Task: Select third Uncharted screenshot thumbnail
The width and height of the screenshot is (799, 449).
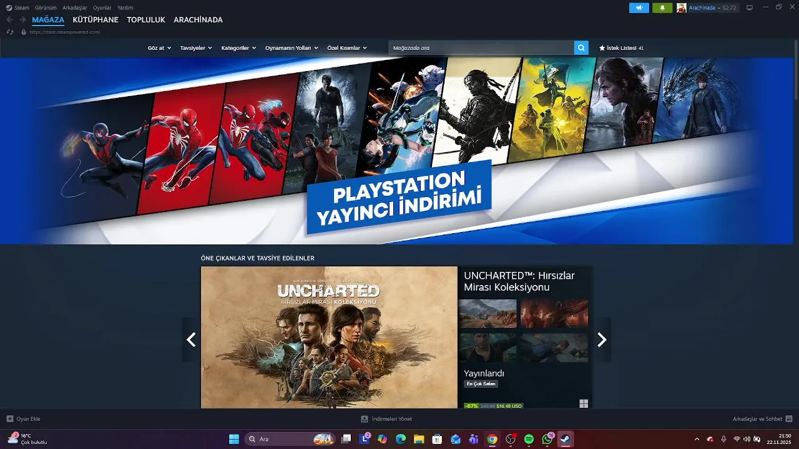Action: click(488, 347)
